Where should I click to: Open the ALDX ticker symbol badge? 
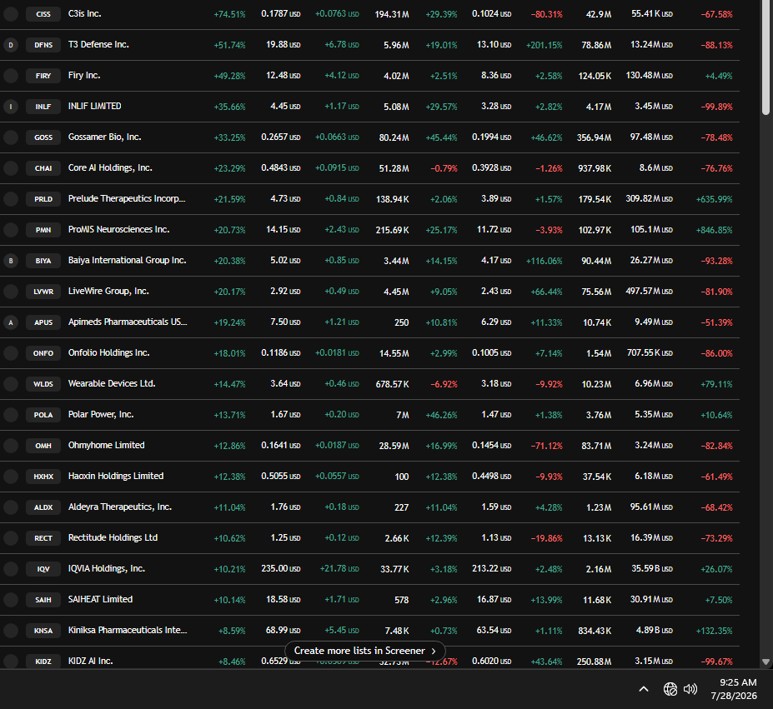click(43, 507)
